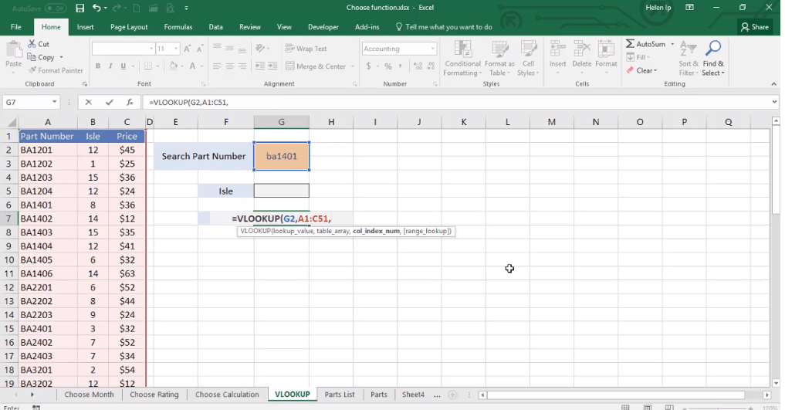Open the font size dropdown
This screenshot has height=410, width=785.
click(x=176, y=49)
